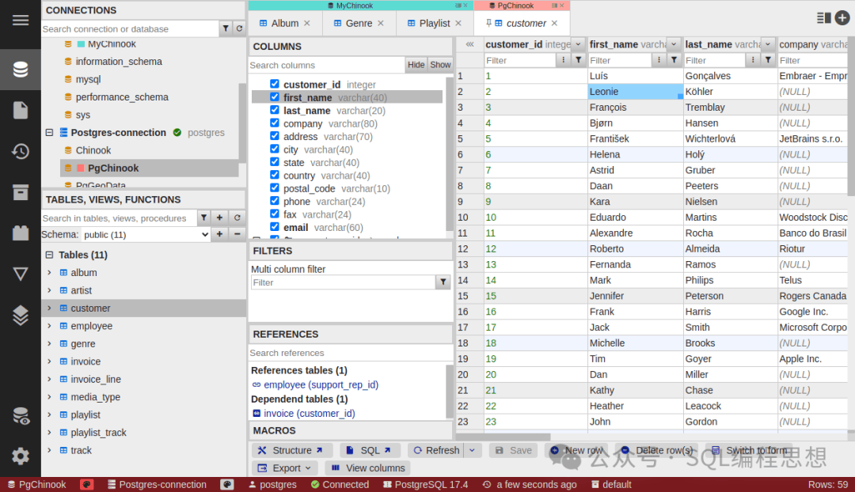Open the Schema public dropdown
The height and width of the screenshot is (492, 855).
click(x=146, y=235)
